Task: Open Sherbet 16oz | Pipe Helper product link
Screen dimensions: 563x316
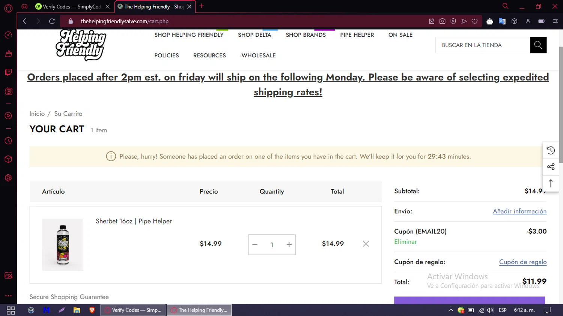Action: (x=134, y=221)
